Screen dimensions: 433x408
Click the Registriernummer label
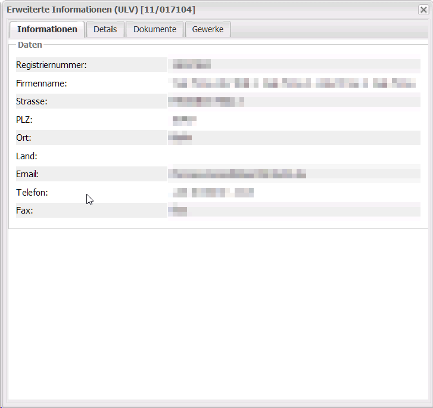click(51, 65)
